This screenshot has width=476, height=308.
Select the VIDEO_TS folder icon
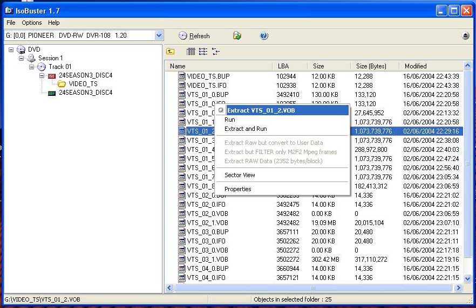(x=62, y=84)
